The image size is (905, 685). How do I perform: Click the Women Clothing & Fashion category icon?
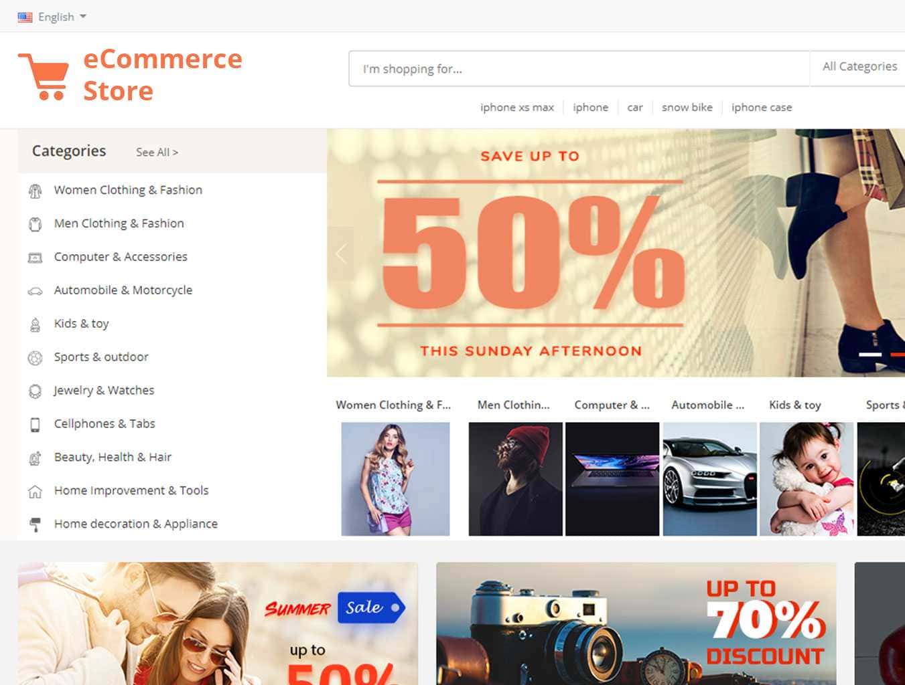tap(35, 191)
